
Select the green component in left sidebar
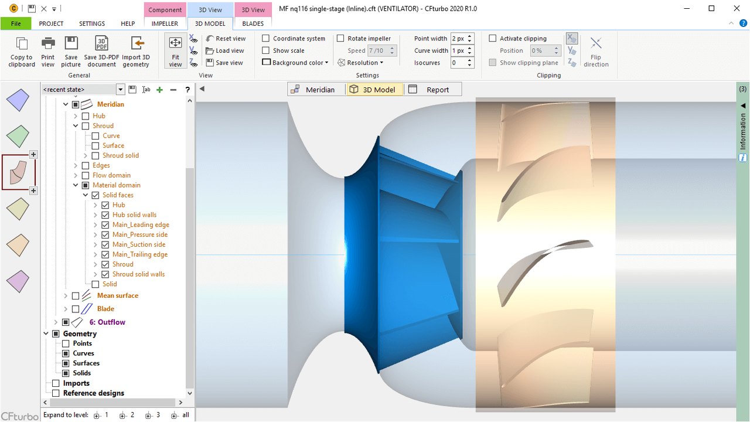point(18,136)
